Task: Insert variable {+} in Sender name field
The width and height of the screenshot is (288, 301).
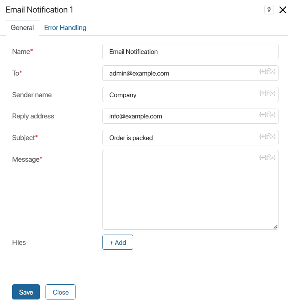Action: (262, 93)
